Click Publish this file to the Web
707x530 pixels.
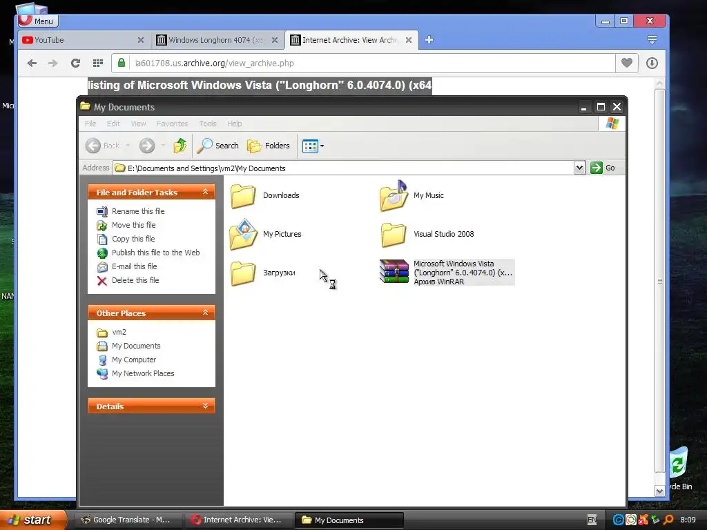pyautogui.click(x=155, y=253)
